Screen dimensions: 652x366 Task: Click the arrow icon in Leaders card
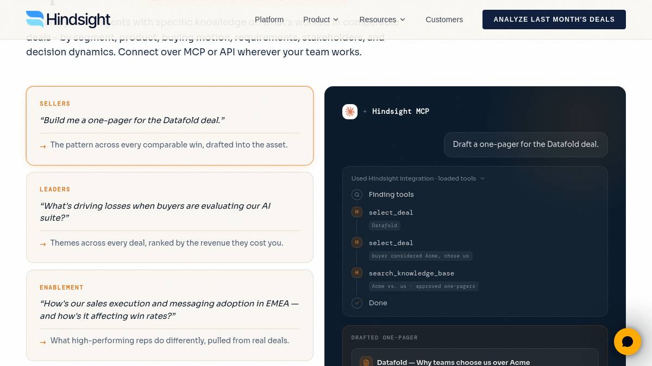(x=43, y=244)
